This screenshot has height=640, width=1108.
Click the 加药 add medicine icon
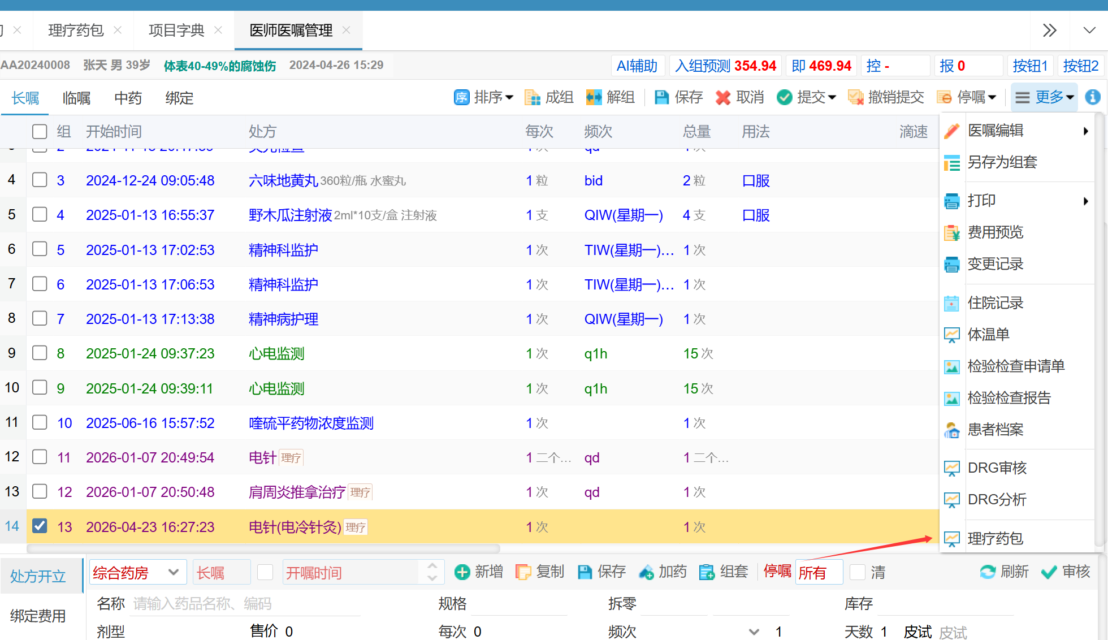tap(646, 572)
